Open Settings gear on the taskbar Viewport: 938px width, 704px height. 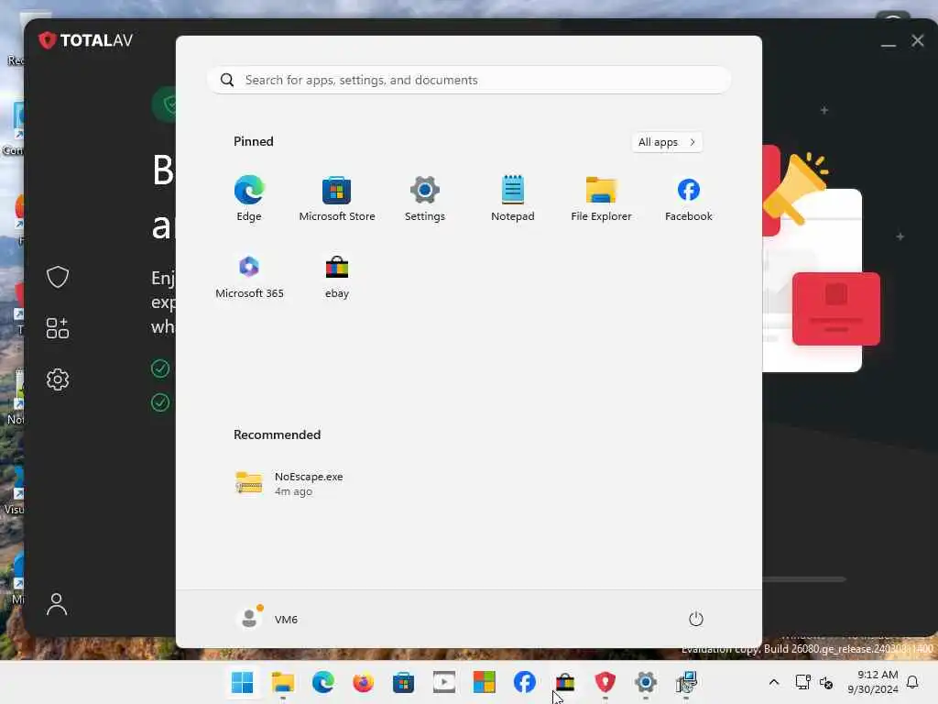point(646,682)
